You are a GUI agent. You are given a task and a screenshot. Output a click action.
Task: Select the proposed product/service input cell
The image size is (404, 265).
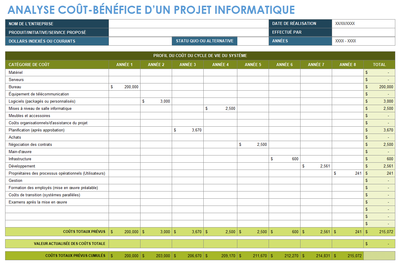point(189,32)
